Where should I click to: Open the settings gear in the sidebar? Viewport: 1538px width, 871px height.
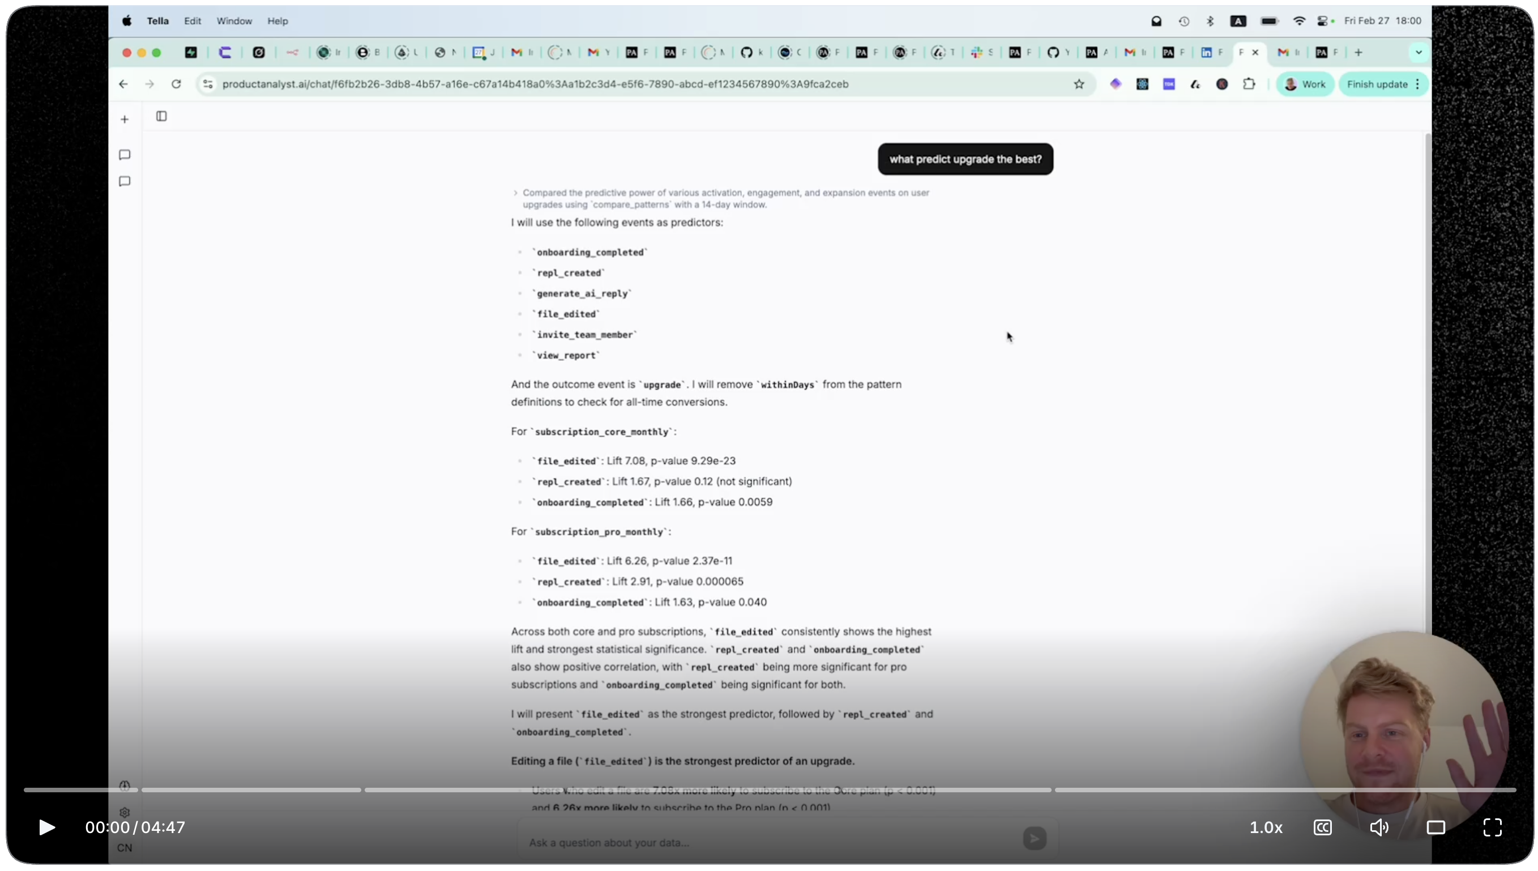pyautogui.click(x=125, y=812)
